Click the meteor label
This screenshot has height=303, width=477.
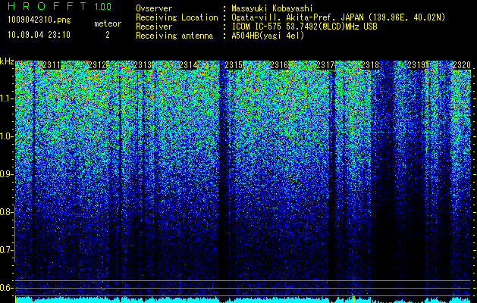108,23
